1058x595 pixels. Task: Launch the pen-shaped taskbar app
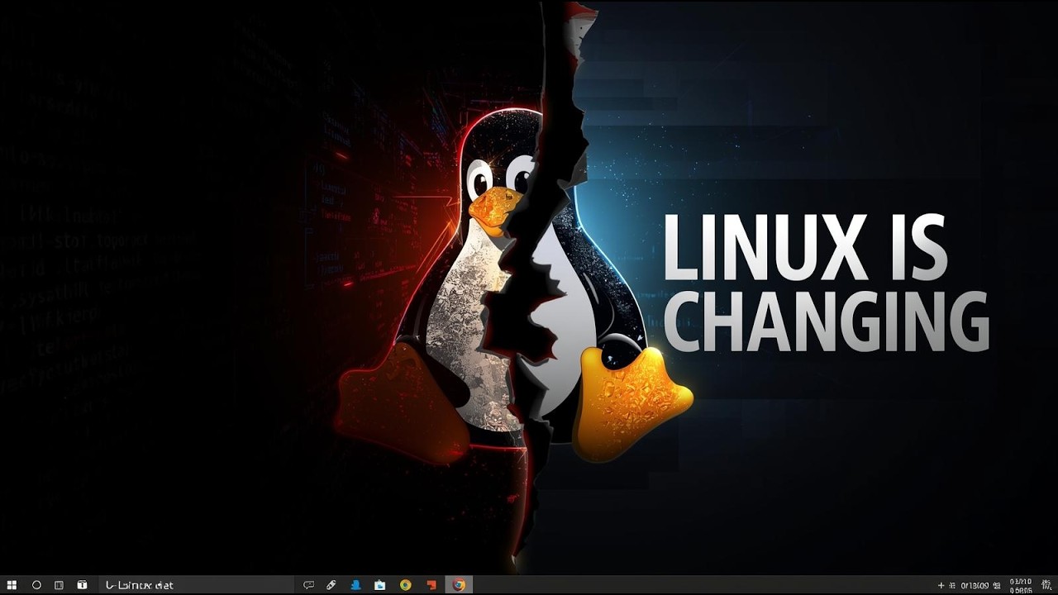pyautogui.click(x=331, y=585)
